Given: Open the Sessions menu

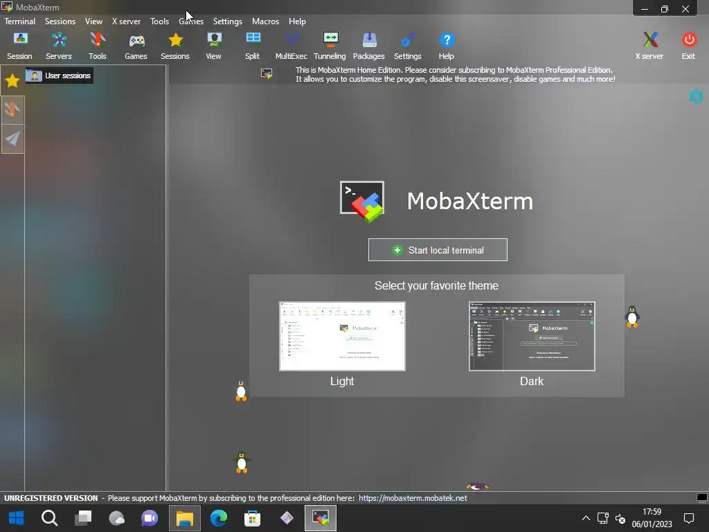Looking at the screenshot, I should pyautogui.click(x=60, y=21).
